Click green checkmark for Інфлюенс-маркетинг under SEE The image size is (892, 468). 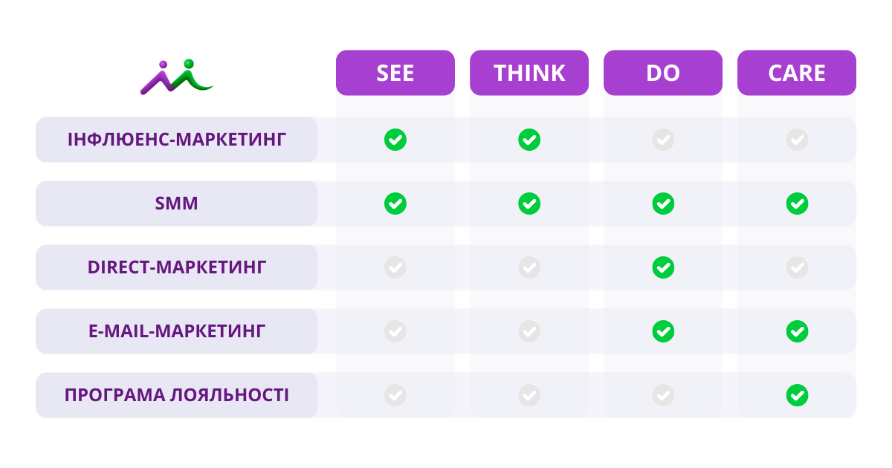[x=395, y=140]
